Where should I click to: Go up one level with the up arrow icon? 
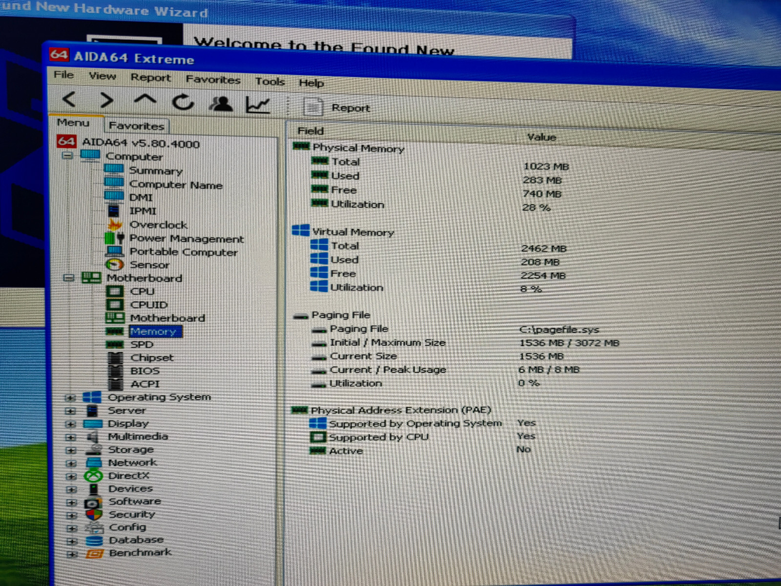coord(145,100)
